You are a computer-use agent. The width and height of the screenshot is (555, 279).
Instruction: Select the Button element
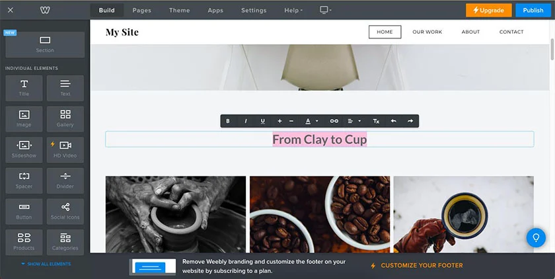click(x=24, y=212)
